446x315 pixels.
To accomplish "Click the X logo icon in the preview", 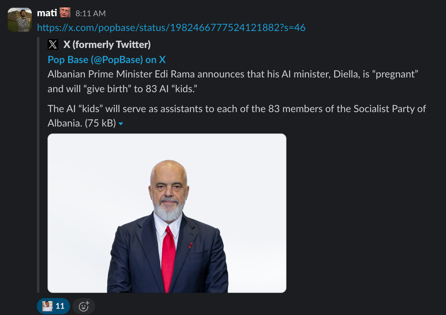I will pos(53,45).
